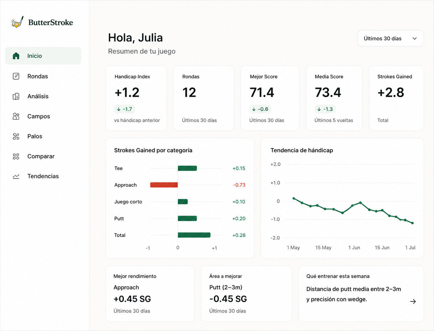Select the Mejor rendimiento Approach card

coord(150,294)
